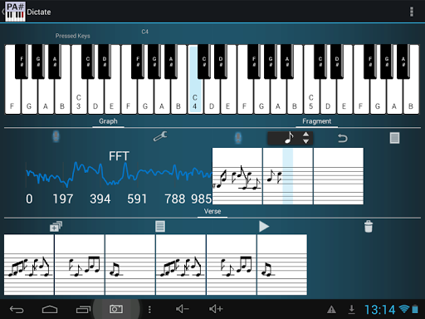Undo the last fragment note
Image resolution: width=425 pixels, height=319 pixels.
342,138
